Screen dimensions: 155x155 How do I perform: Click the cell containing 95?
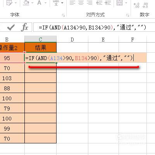coord(12,58)
